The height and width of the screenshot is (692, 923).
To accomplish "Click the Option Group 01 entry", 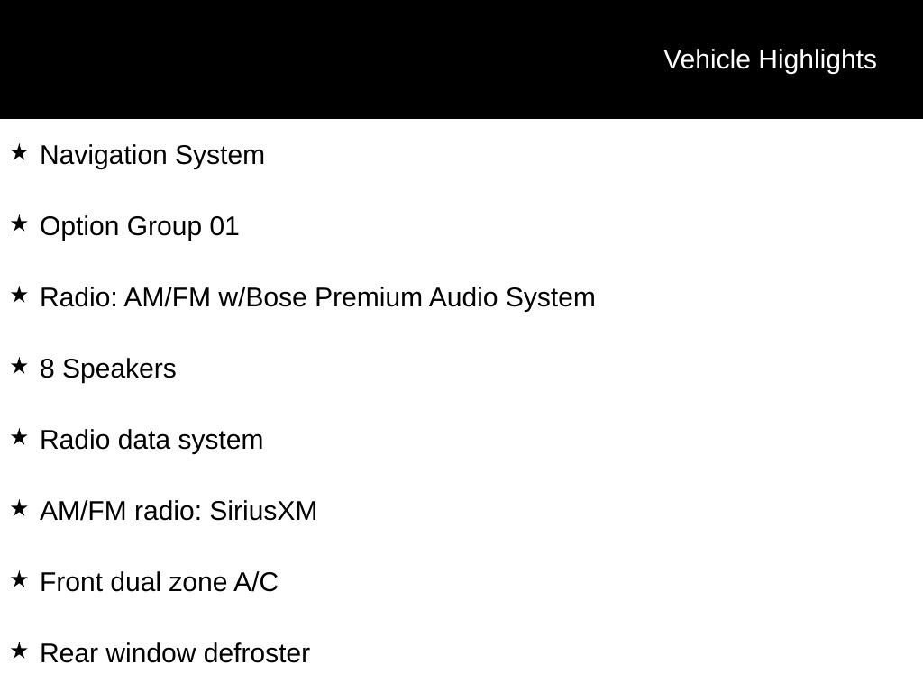I will point(140,226).
